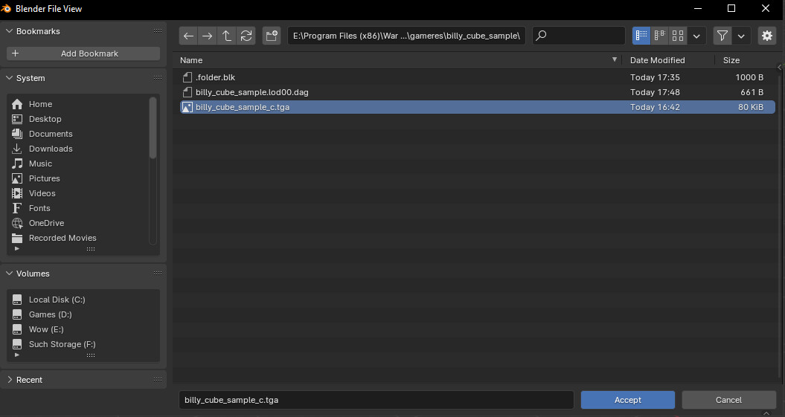Sort files by Date Modified column
Image resolution: width=785 pixels, height=417 pixels.
(x=657, y=60)
